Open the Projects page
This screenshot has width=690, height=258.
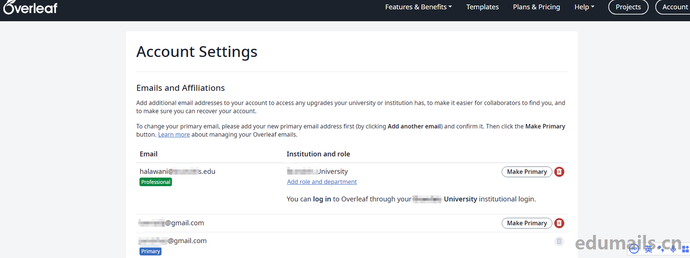click(x=628, y=7)
